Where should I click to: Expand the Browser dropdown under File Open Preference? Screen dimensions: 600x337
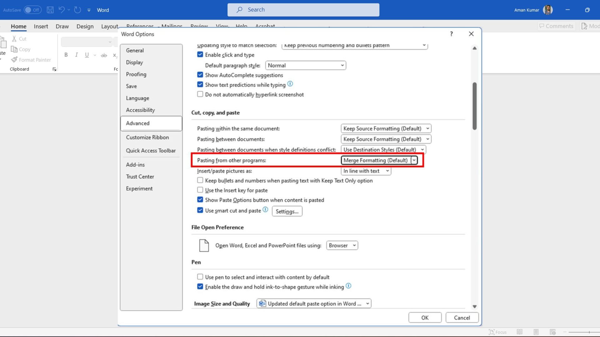(353, 245)
